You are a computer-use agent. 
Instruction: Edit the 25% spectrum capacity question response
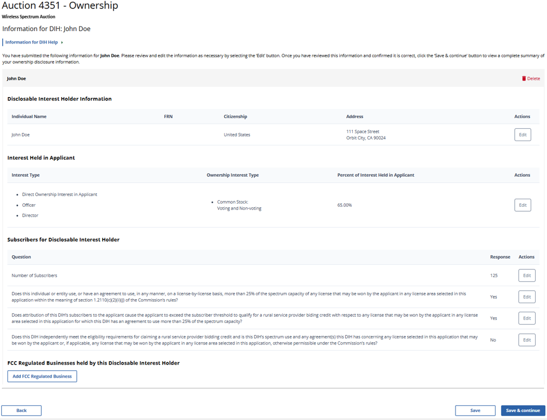pos(526,297)
